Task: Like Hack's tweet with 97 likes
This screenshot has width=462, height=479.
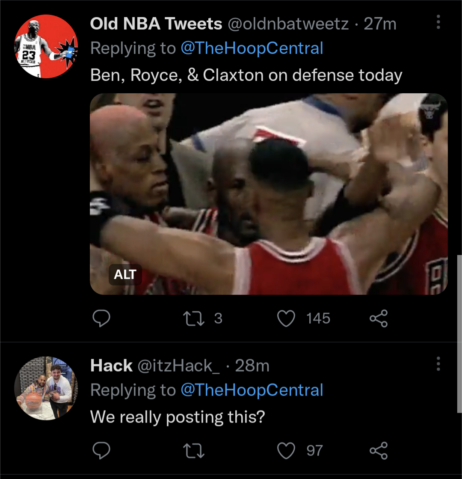Action: (287, 450)
